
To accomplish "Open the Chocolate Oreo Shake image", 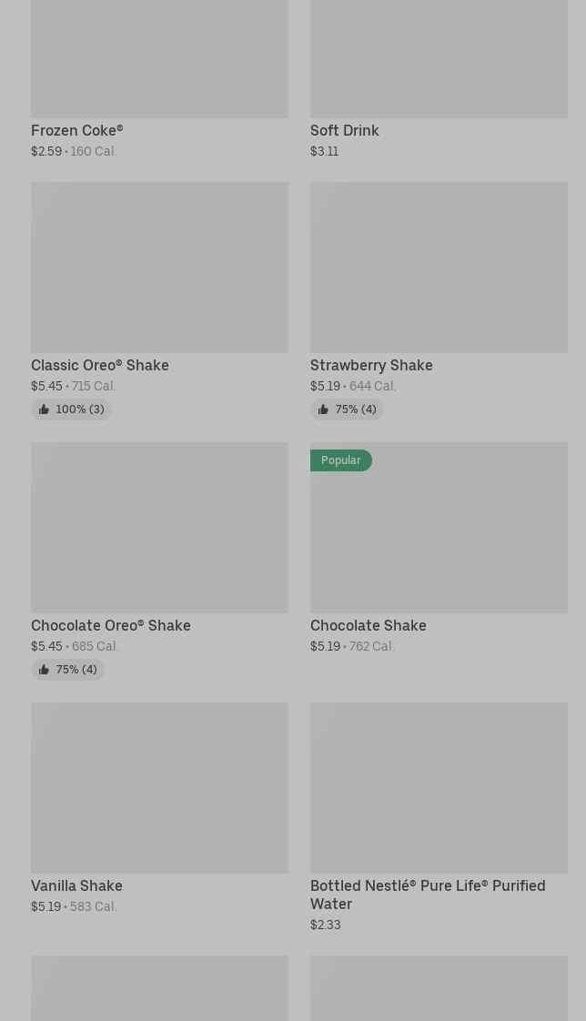I will [x=159, y=527].
